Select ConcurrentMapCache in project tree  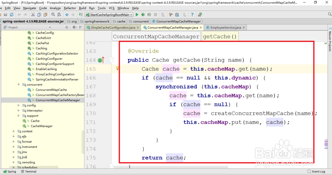point(51,90)
